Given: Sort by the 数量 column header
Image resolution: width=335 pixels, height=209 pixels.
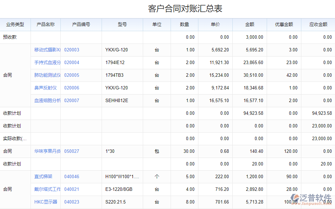Looking at the screenshot, I should (184, 25).
